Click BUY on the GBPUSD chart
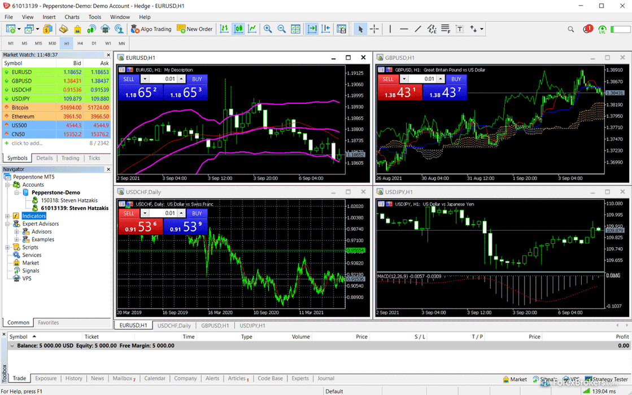 pyautogui.click(x=456, y=79)
